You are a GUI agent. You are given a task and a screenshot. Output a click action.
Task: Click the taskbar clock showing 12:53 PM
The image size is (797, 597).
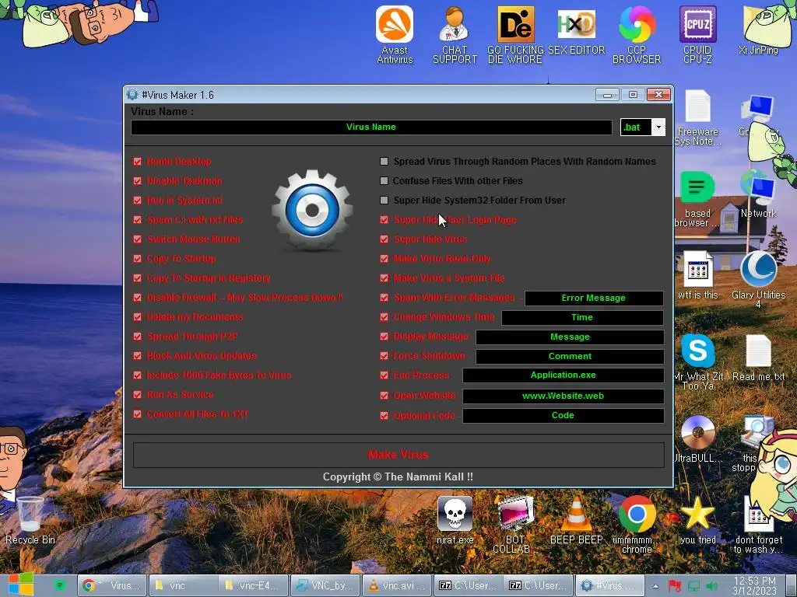click(x=754, y=585)
